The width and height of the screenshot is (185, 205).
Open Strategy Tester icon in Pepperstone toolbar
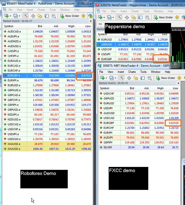148,17
